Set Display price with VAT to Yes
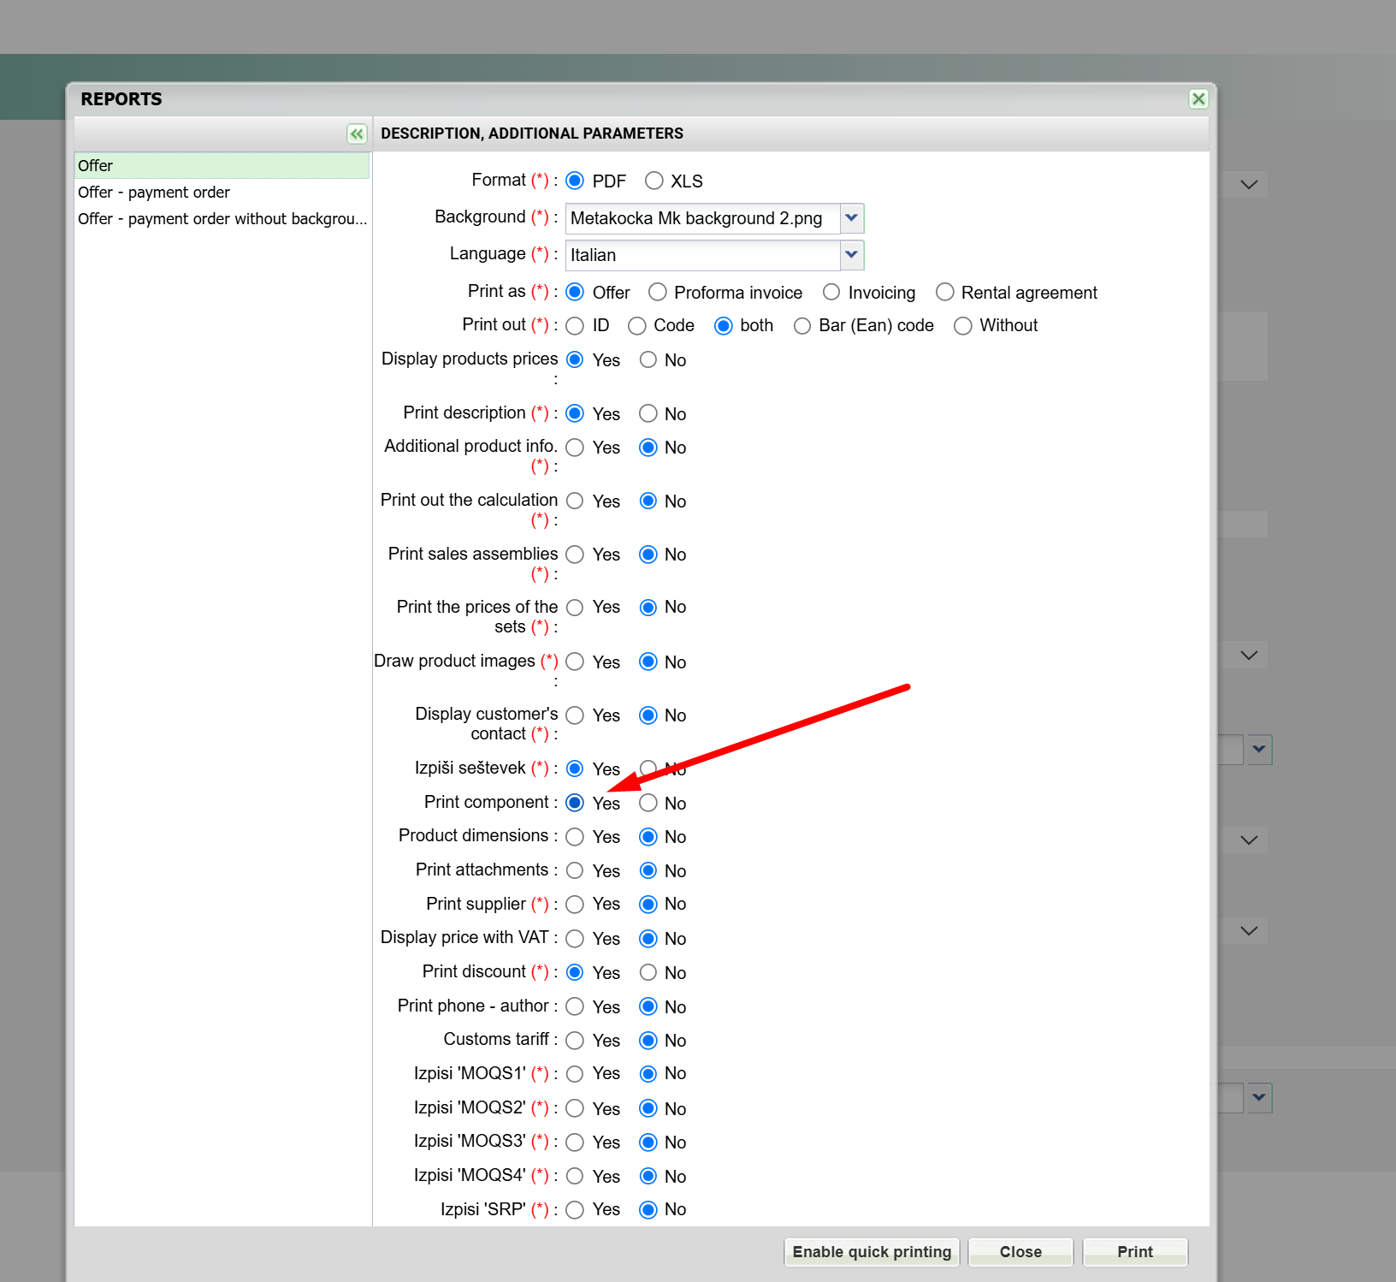Viewport: 1396px width, 1282px height. tap(575, 939)
